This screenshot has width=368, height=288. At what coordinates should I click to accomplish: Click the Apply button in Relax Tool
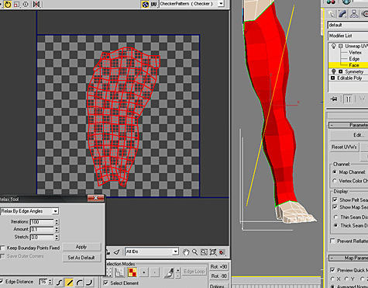tap(81, 247)
